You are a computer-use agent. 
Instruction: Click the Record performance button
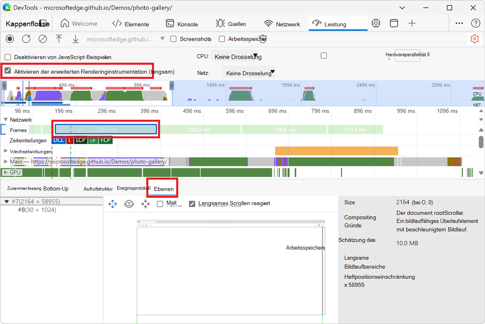[x=10, y=39]
